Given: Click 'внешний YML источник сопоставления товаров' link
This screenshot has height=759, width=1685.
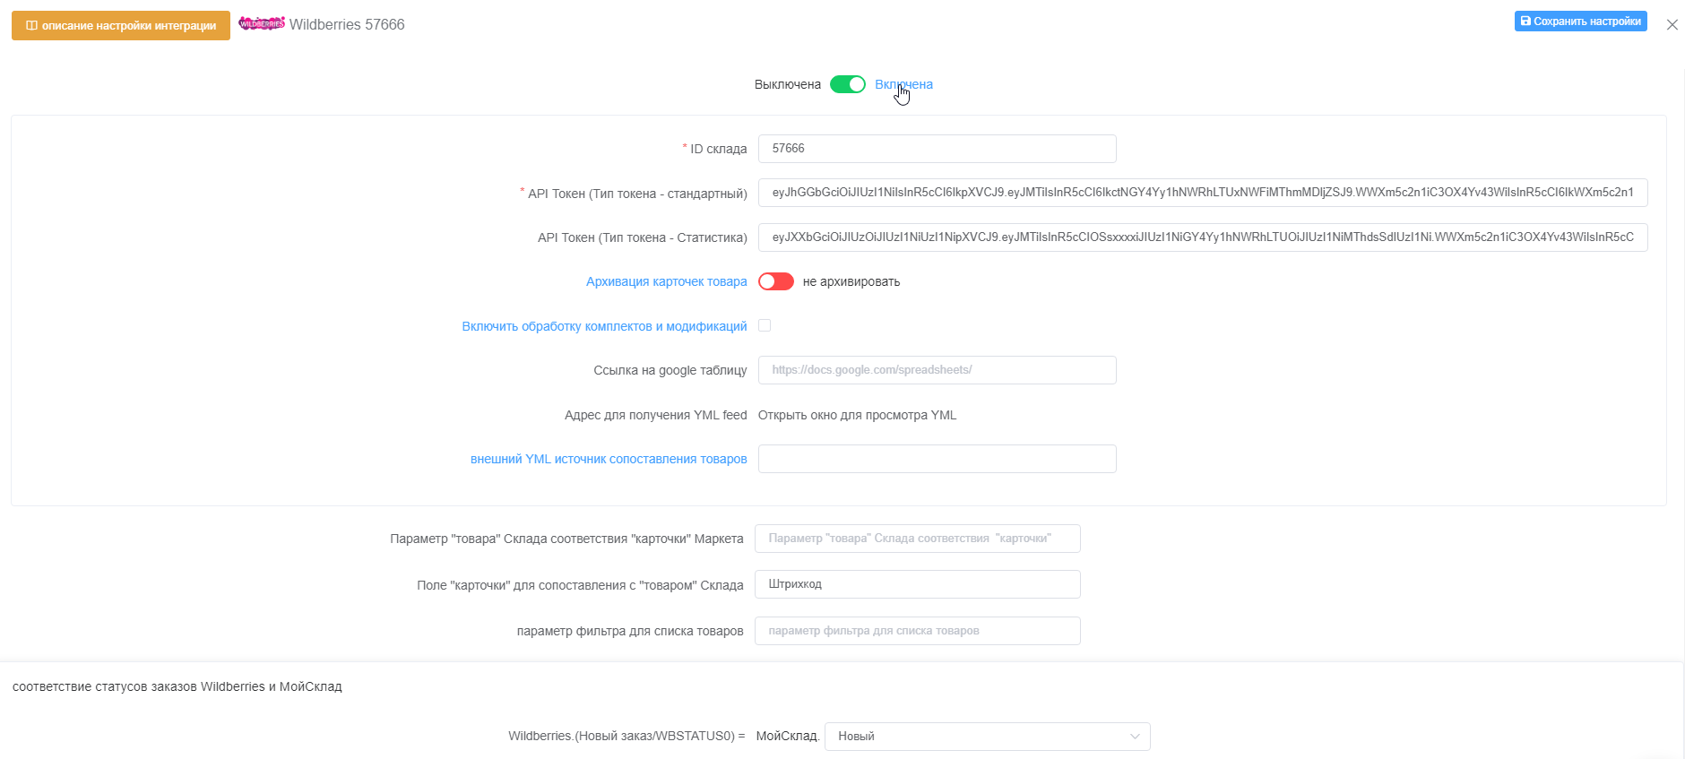Looking at the screenshot, I should [x=609, y=459].
